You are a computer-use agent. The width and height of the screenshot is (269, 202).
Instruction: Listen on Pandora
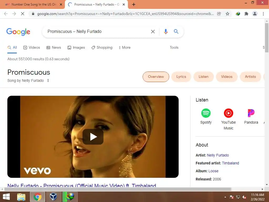(x=251, y=117)
